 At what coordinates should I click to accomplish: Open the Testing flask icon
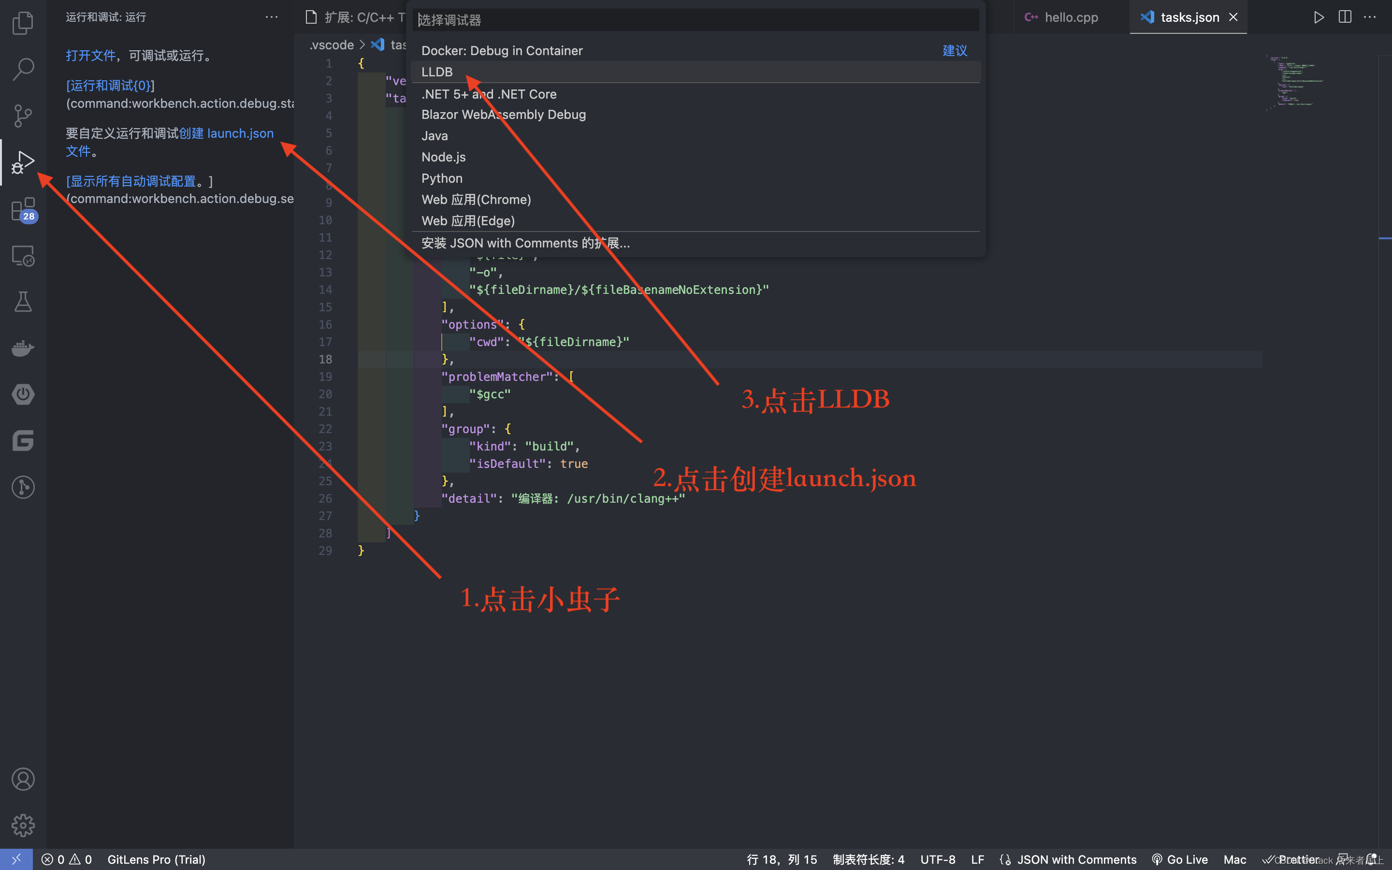(23, 302)
